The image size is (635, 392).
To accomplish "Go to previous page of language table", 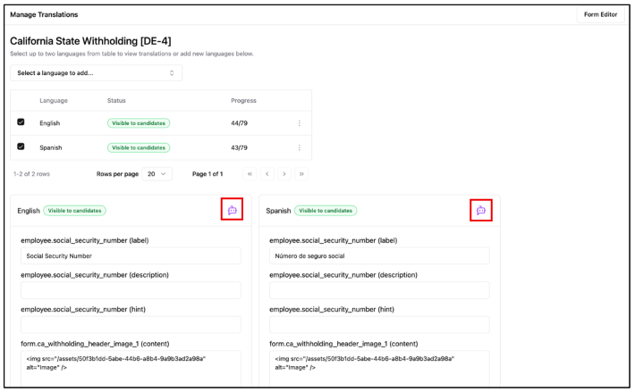I will [267, 174].
